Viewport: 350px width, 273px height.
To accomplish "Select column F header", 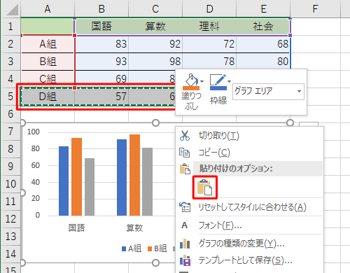I will (x=315, y=9).
